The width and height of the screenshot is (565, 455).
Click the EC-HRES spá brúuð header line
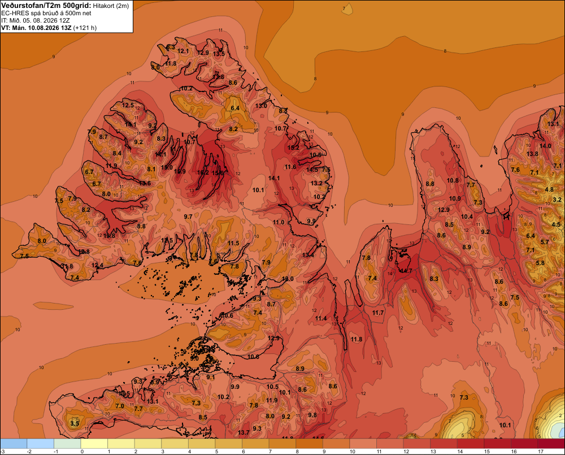tap(46, 14)
